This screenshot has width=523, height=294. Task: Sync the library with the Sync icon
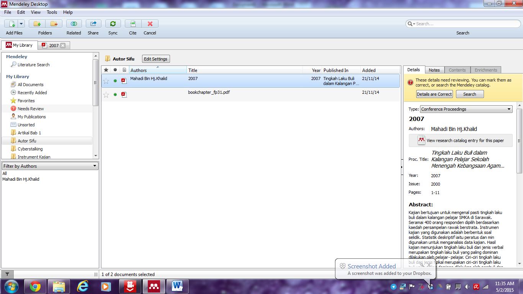(113, 24)
